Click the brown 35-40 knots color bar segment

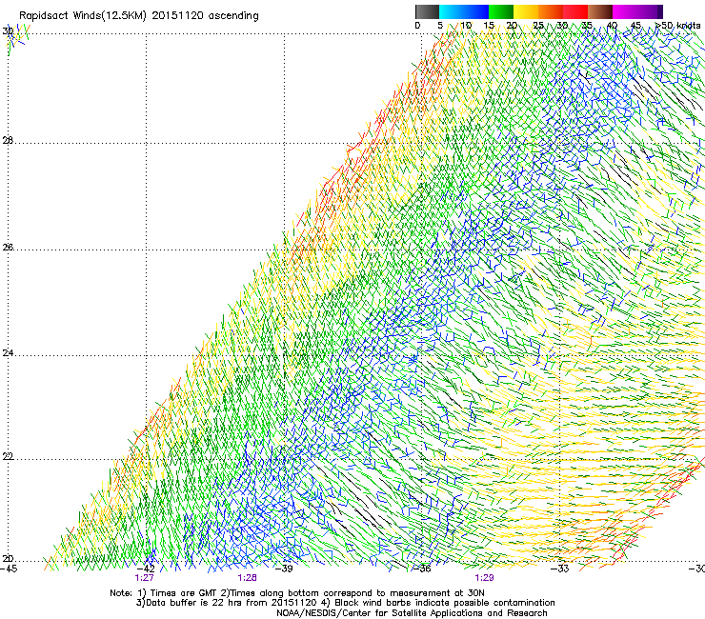coord(600,11)
